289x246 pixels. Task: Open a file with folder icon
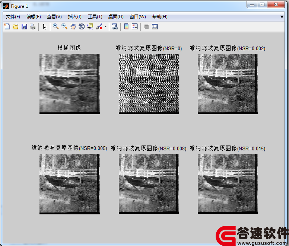click(16, 26)
